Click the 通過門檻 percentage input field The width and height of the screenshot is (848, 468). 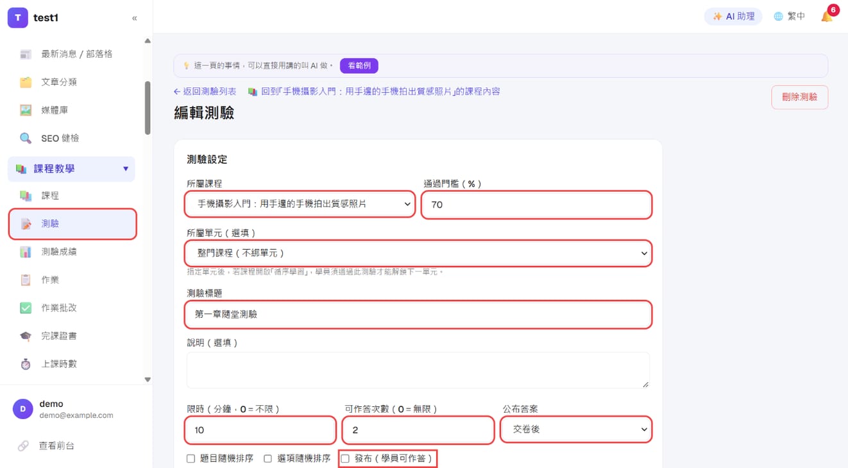coord(537,205)
